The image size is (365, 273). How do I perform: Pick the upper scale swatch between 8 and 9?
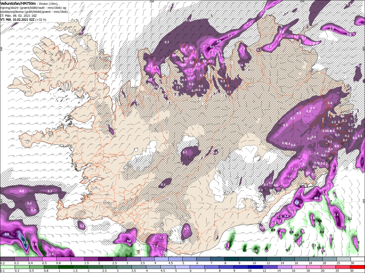231,259
